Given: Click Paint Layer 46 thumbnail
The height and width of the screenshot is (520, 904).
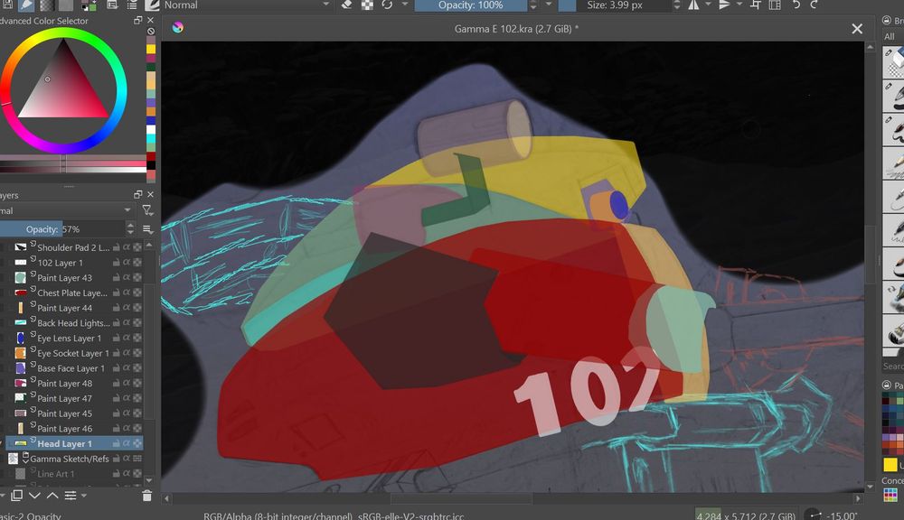Looking at the screenshot, I should (20, 429).
